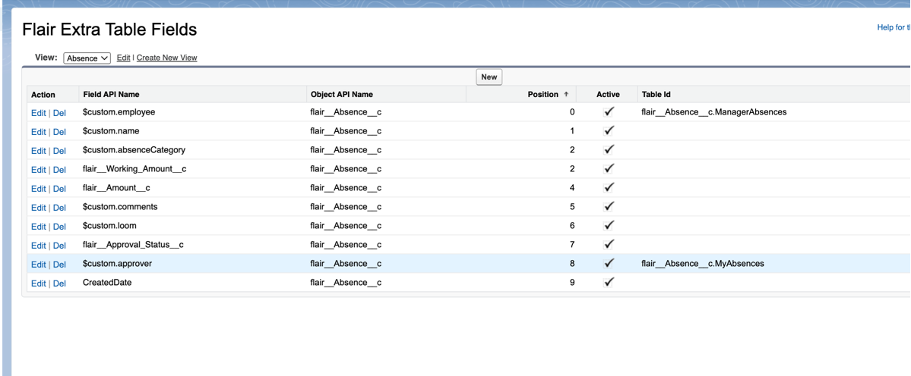911x376 pixels.
Task: Open Create New View link
Action: point(166,58)
